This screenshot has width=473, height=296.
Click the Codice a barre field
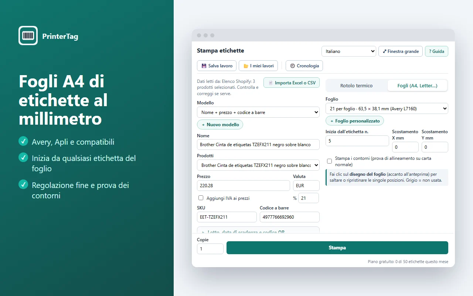click(x=290, y=217)
